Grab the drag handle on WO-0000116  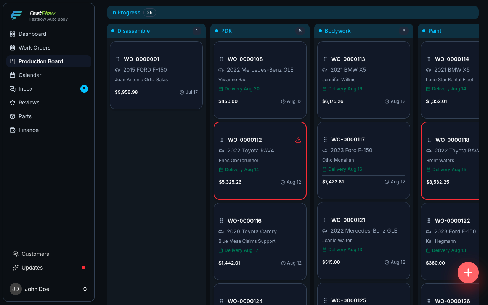[x=222, y=221]
